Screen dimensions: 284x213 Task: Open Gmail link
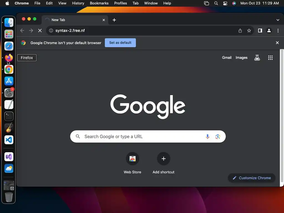tap(227, 58)
